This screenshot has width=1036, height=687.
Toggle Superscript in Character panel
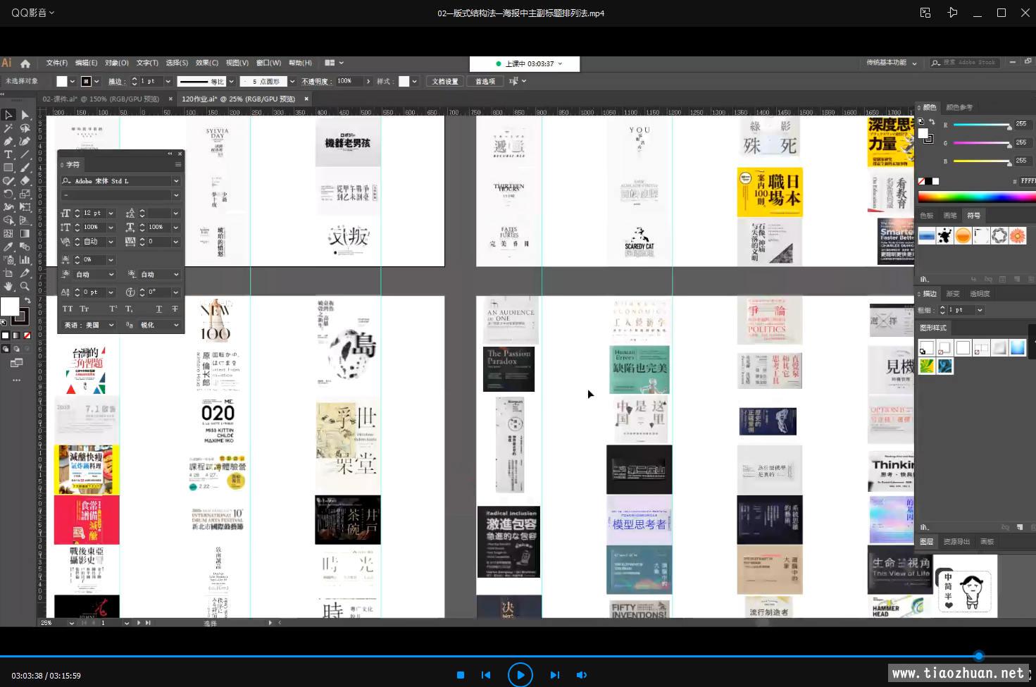point(113,309)
